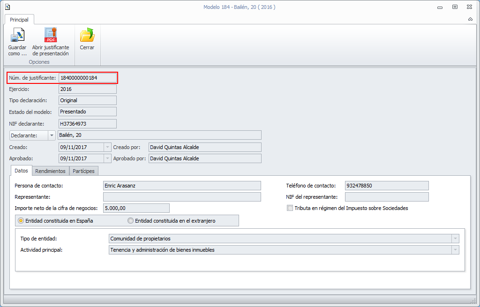Click the empty NIF del representante field

(x=387, y=197)
